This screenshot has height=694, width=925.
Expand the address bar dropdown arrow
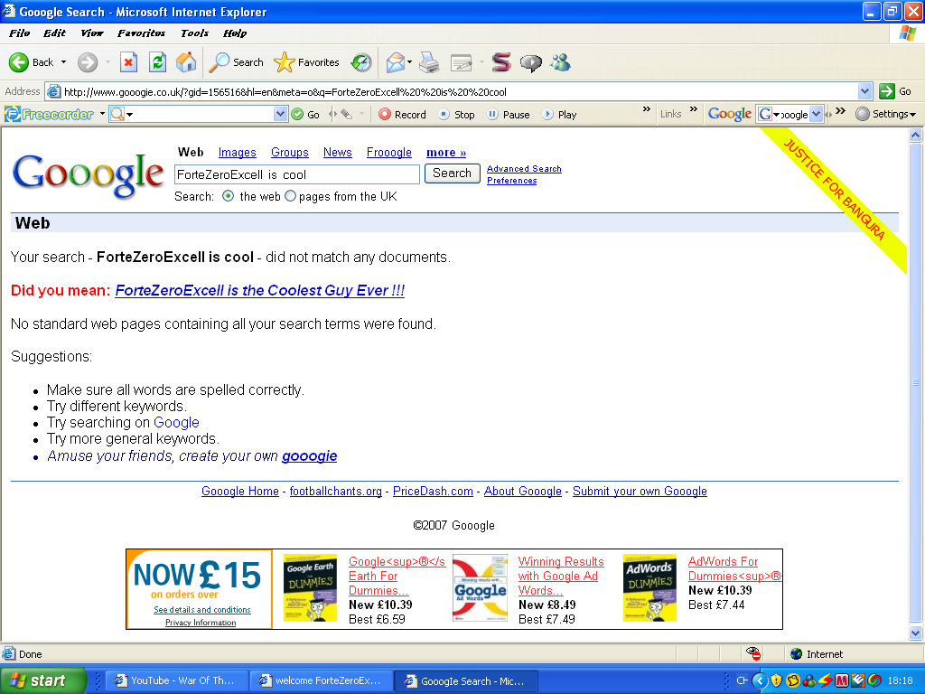[x=864, y=91]
